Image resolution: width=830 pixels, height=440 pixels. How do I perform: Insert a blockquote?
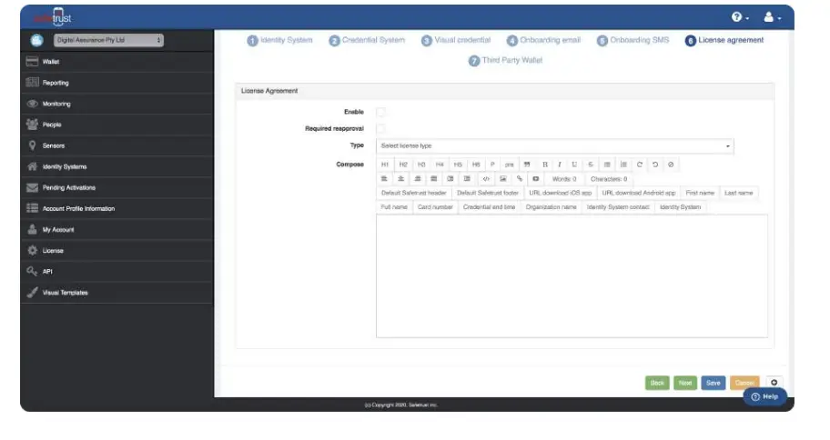click(x=527, y=165)
